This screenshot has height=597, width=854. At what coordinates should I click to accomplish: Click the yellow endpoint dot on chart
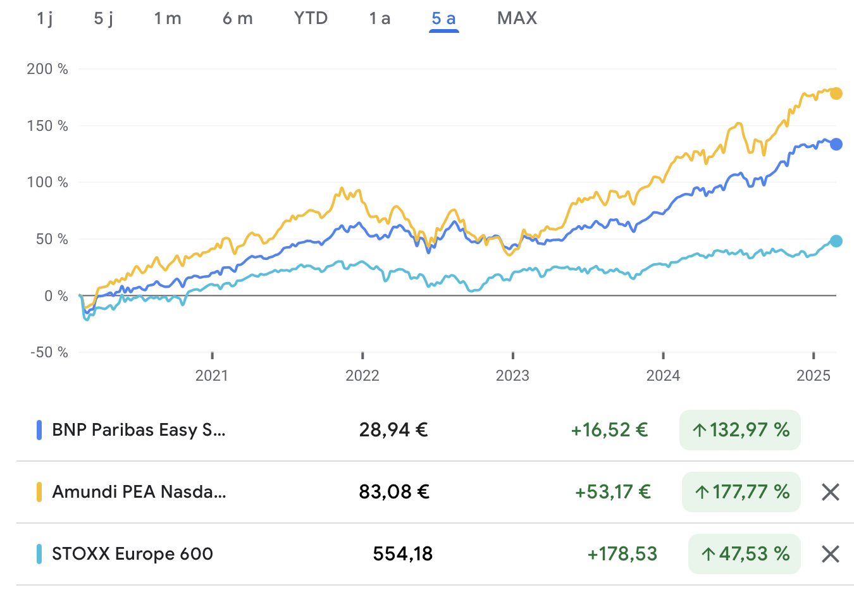836,94
